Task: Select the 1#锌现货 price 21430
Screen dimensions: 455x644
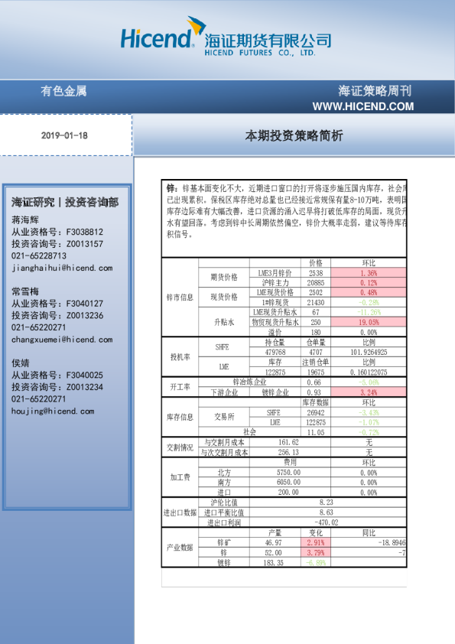Action: 316,302
